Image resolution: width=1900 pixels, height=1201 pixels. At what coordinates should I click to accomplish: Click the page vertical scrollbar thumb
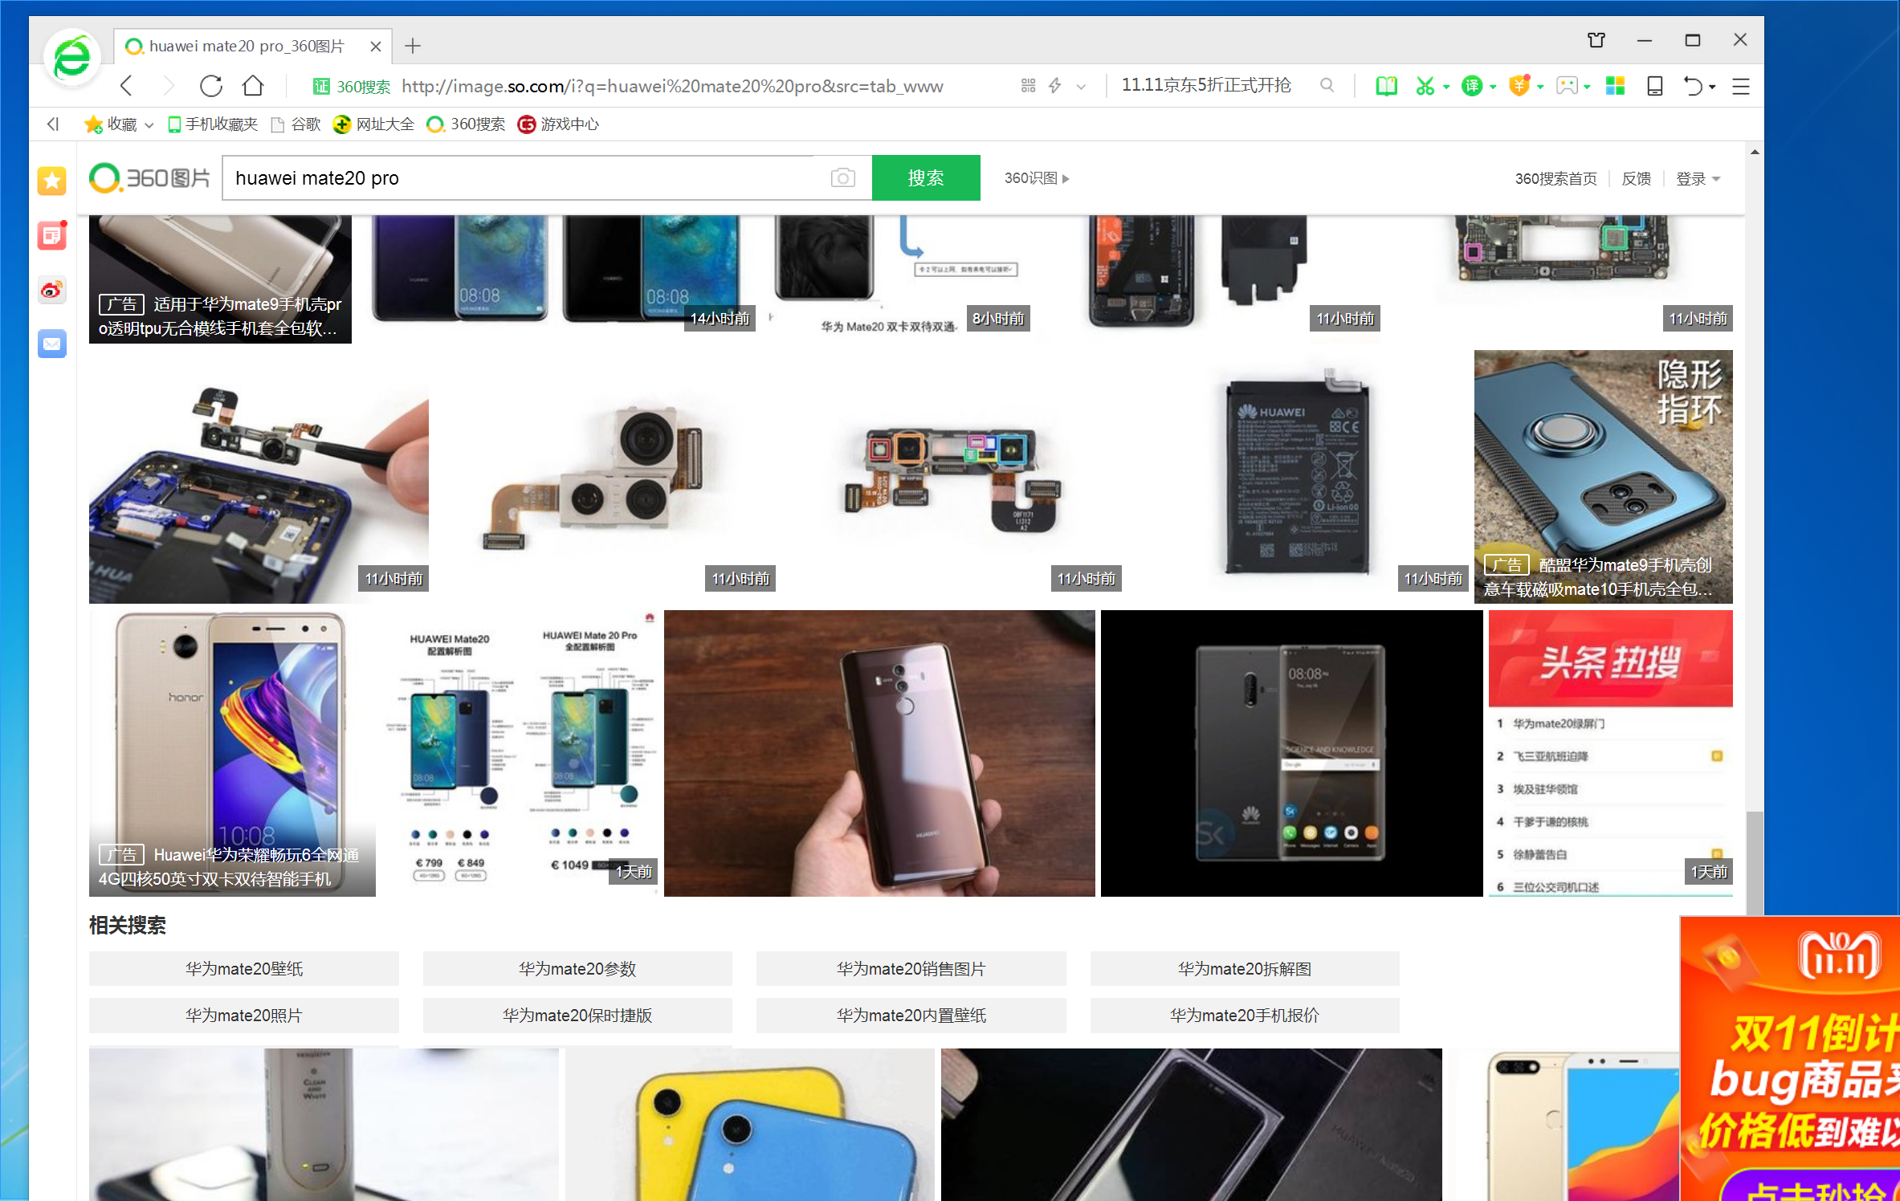coord(1755,863)
